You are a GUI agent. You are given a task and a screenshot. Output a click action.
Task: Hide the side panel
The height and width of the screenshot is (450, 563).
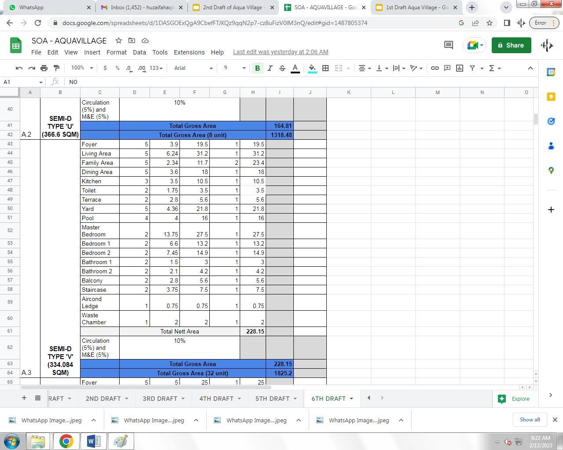click(x=550, y=395)
